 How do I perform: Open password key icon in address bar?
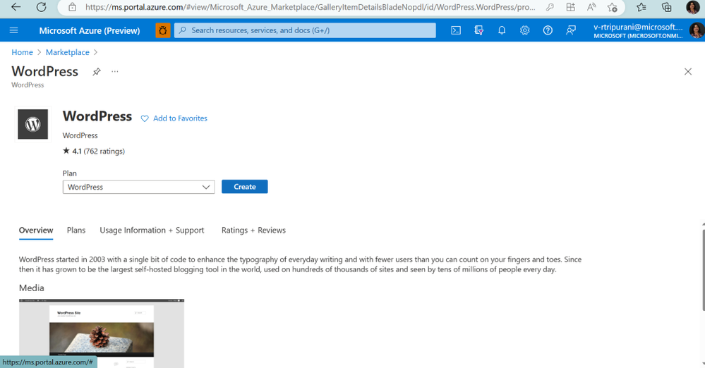click(x=550, y=7)
